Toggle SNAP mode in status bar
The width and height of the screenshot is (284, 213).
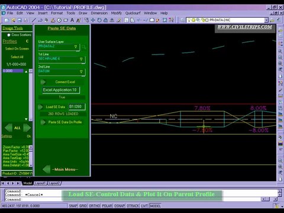tap(73, 206)
